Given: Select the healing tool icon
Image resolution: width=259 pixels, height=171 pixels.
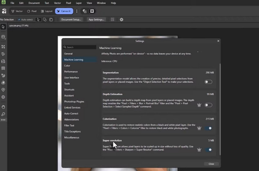Looking at the screenshot, I should pos(3,90).
